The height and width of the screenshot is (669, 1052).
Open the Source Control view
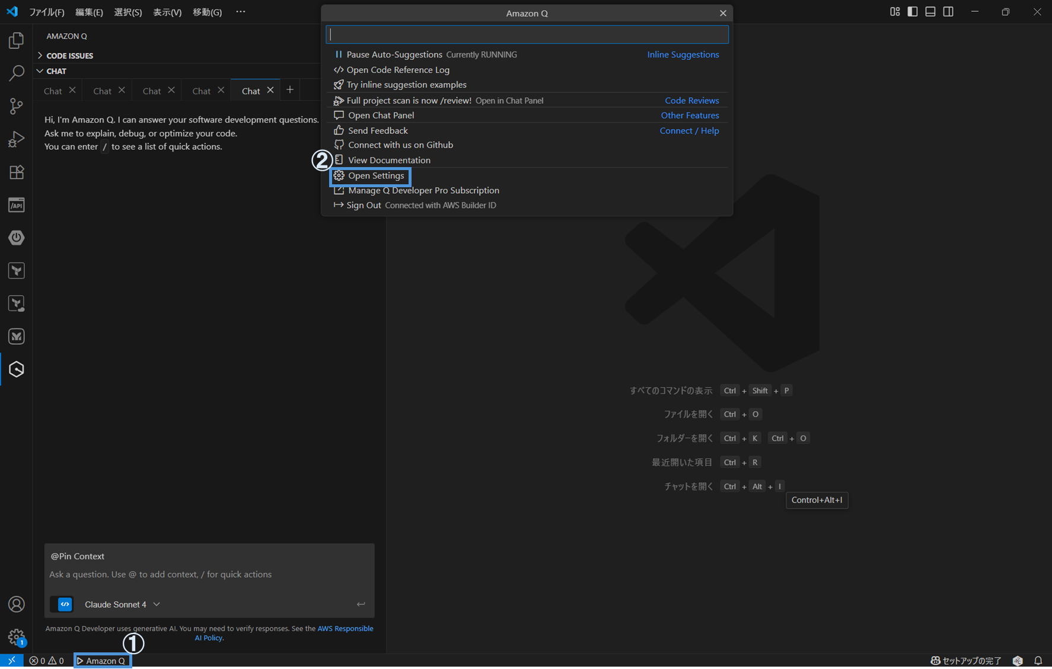(17, 106)
